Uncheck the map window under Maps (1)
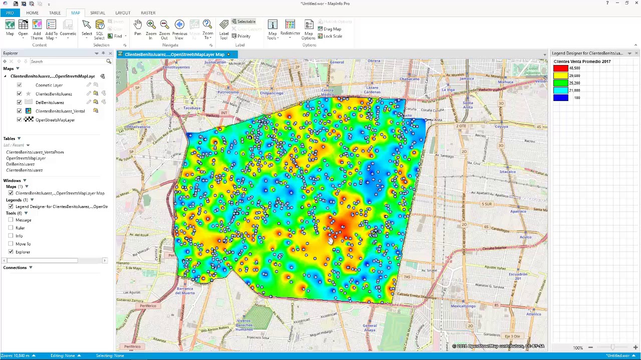The width and height of the screenshot is (641, 360). tap(11, 193)
